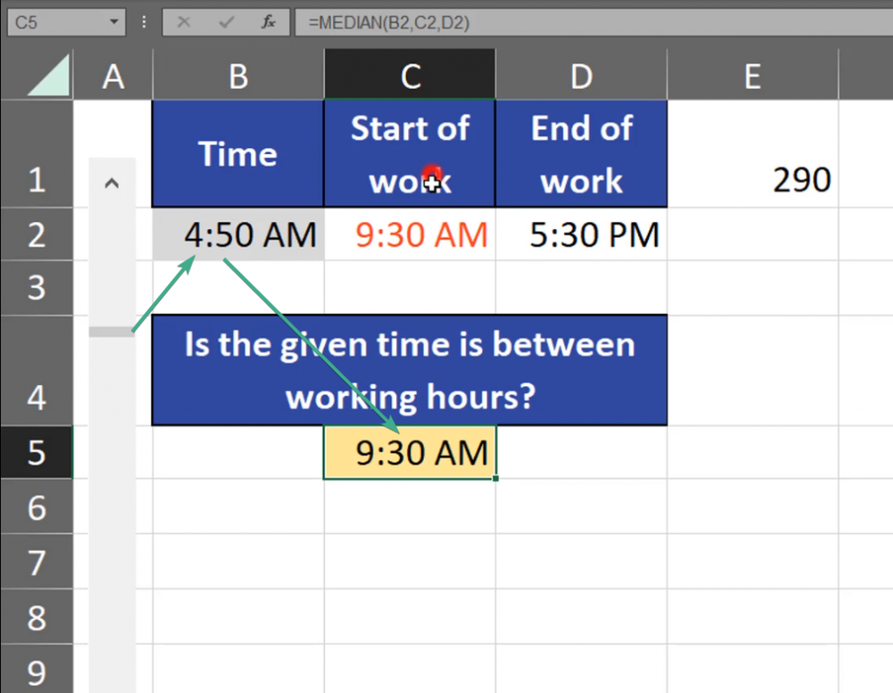
Task: Select the cell containing 290
Action: (752, 180)
